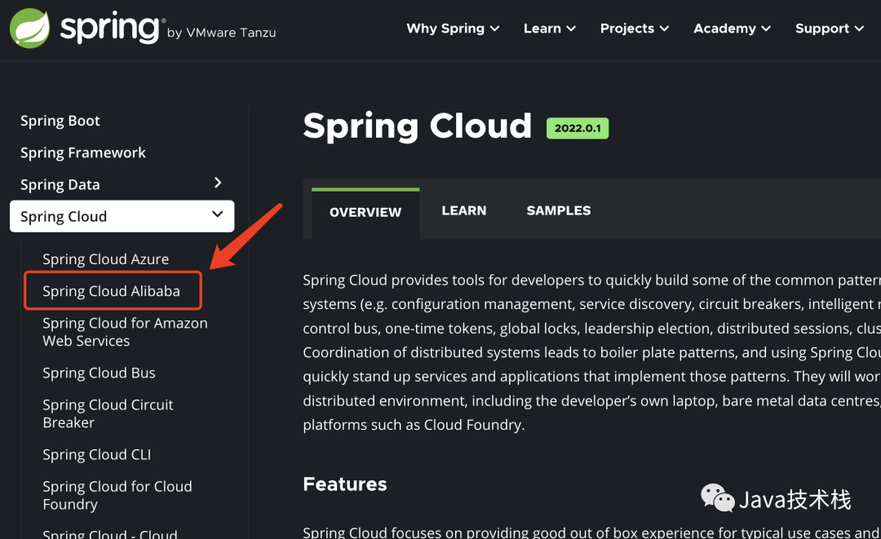Image resolution: width=881 pixels, height=539 pixels.
Task: Open Spring Cloud Bus
Action: (x=99, y=373)
